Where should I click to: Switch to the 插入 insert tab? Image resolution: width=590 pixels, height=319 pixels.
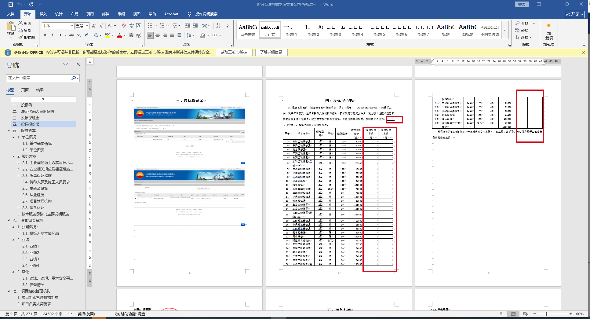tap(43, 14)
